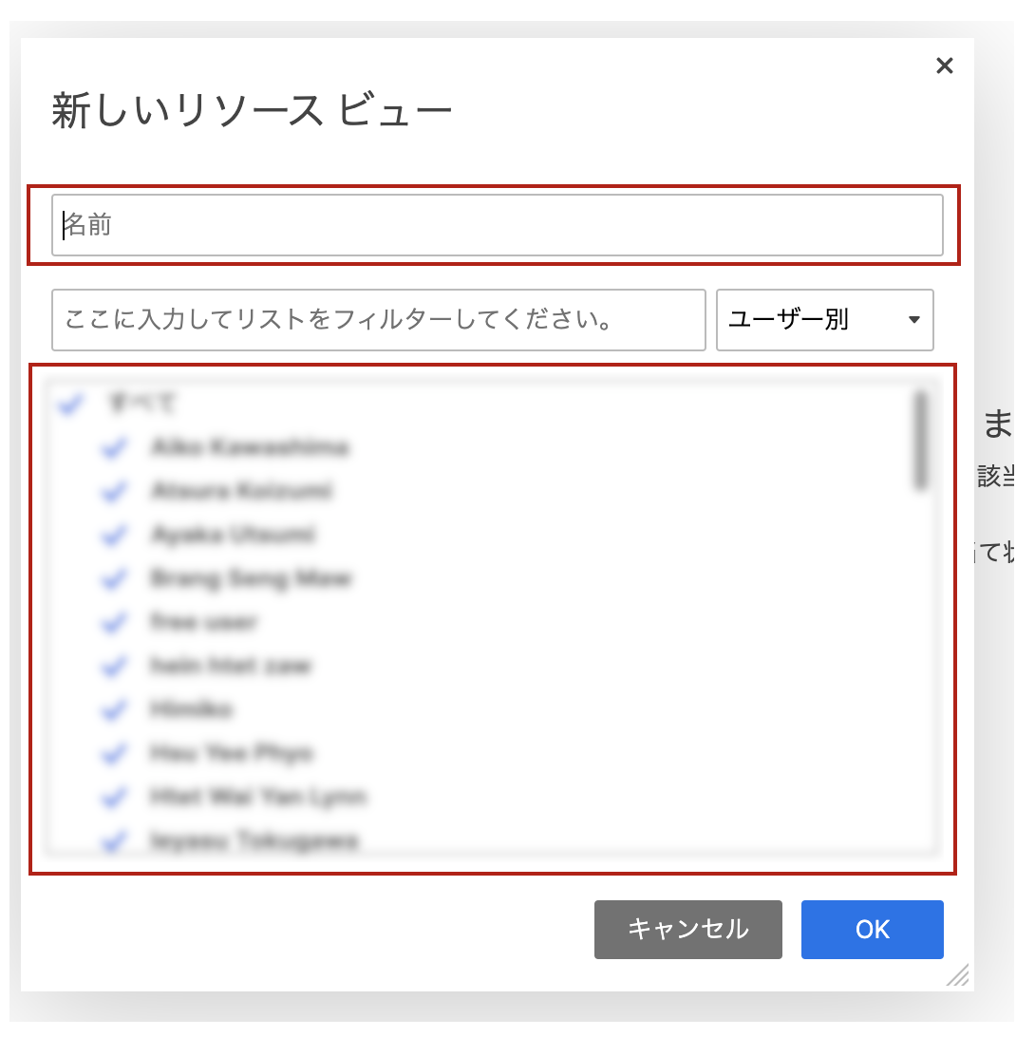The height and width of the screenshot is (1037, 1016).
Task: Click the ユーザー別 dropdown arrow
Action: tap(914, 320)
